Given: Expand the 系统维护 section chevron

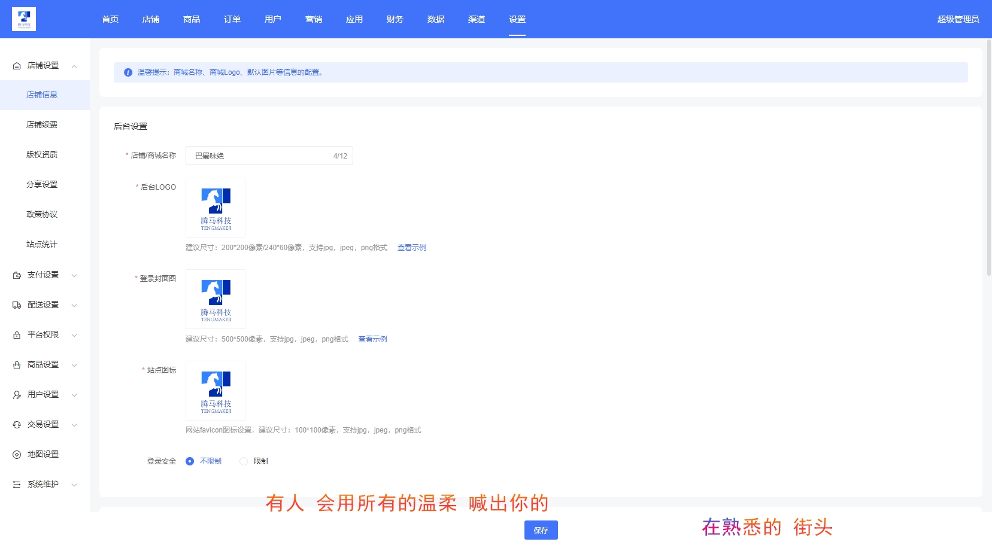Looking at the screenshot, I should click(74, 485).
